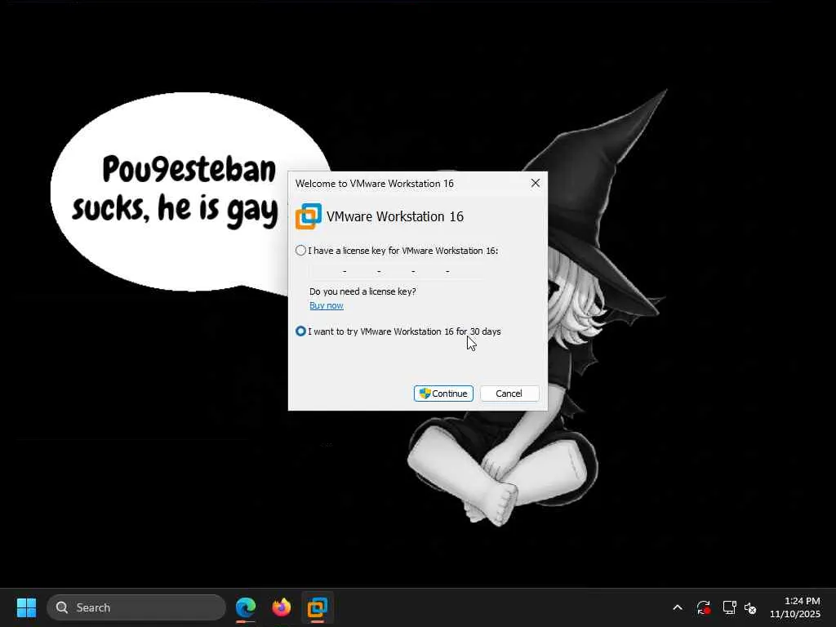Click the "VMware Workstation 16" heading text

(x=395, y=216)
